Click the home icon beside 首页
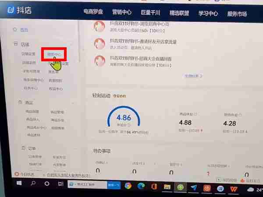Image resolution: width=263 pixels, height=197 pixels. (x=15, y=29)
